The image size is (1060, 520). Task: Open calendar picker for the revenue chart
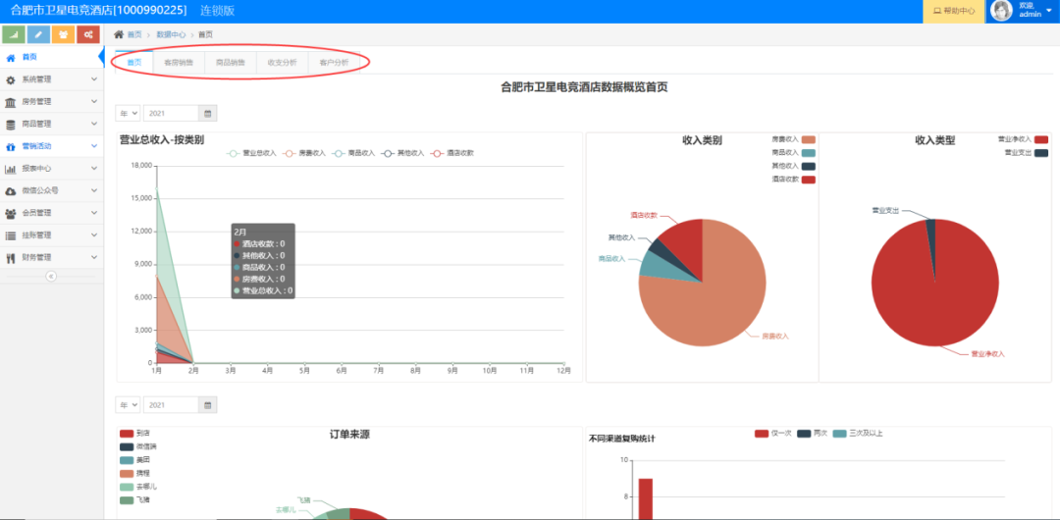(x=207, y=113)
